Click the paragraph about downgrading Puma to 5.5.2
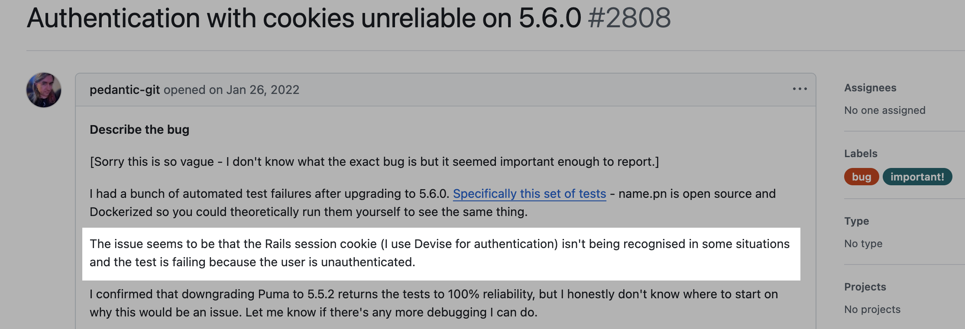 coord(434,303)
